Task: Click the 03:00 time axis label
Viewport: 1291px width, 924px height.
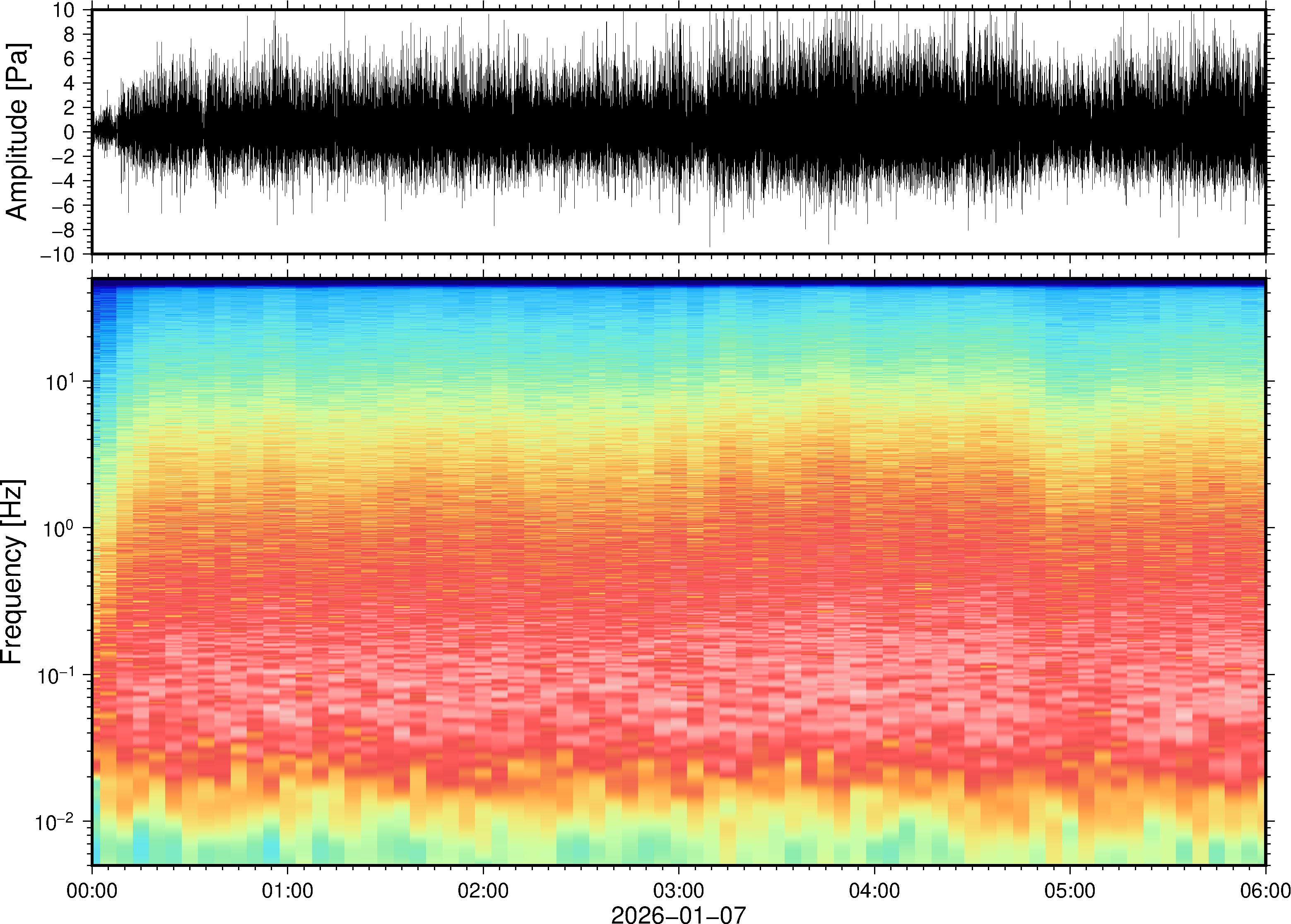Action: point(679,890)
